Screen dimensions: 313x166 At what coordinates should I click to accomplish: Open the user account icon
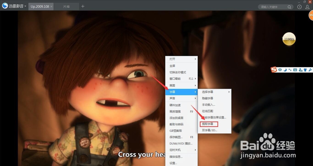click(307, 7)
